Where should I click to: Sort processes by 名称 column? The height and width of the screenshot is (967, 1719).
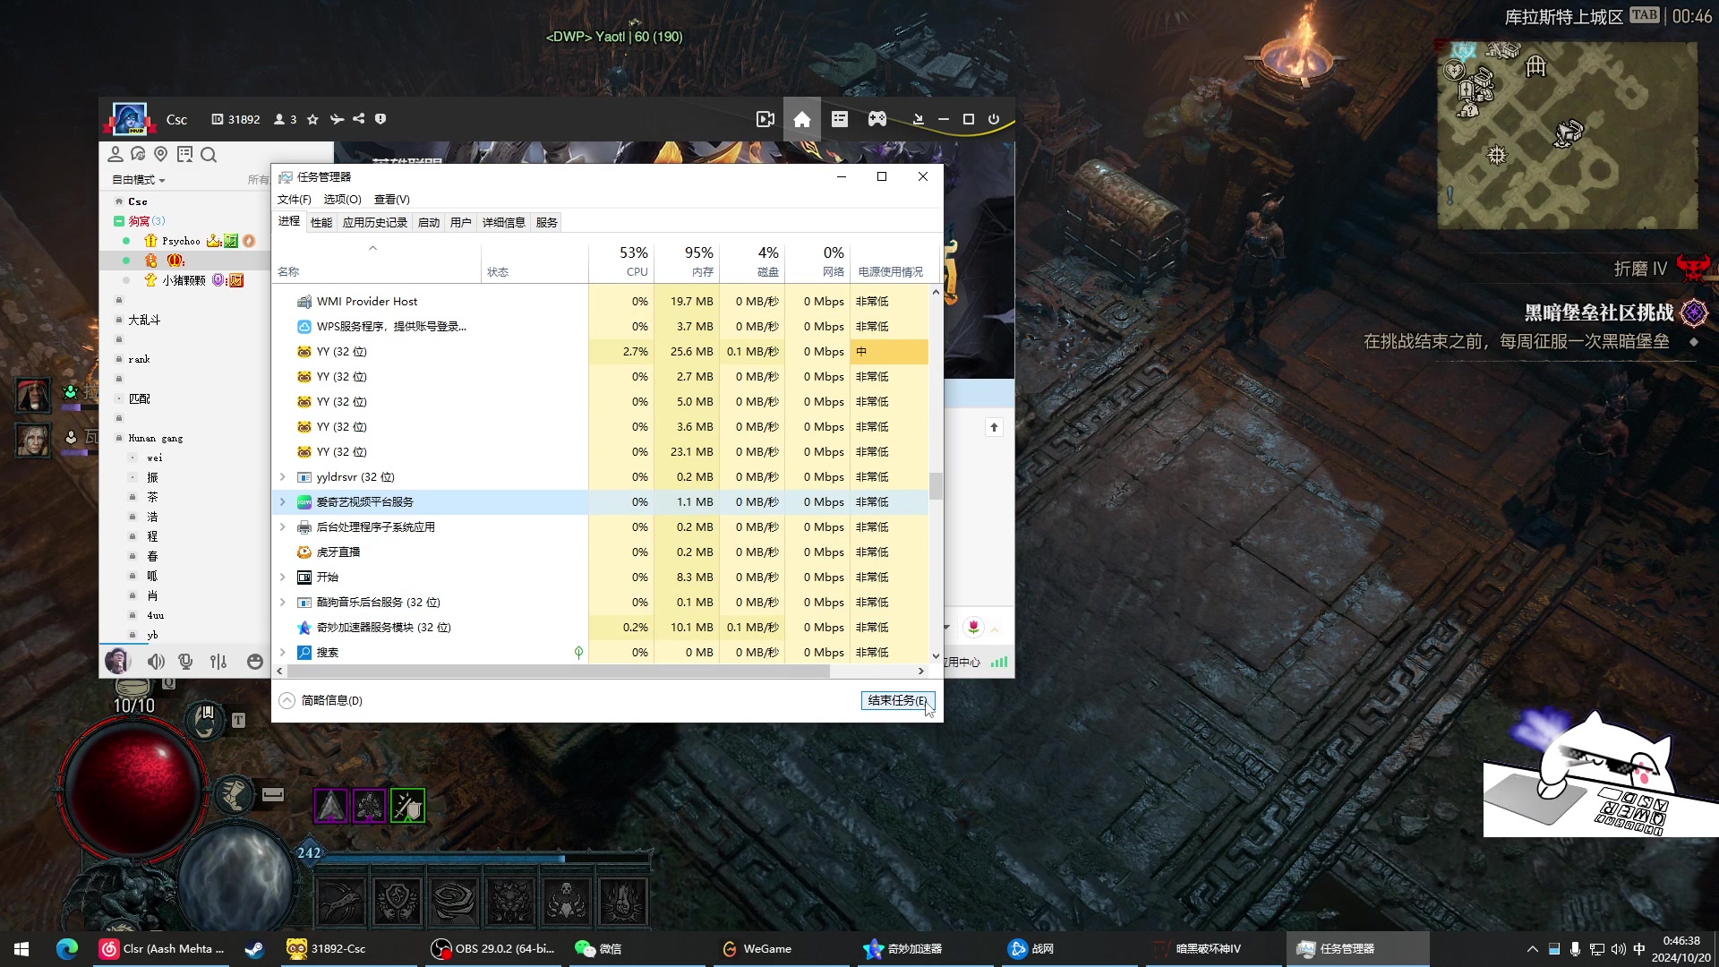pyautogui.click(x=376, y=261)
